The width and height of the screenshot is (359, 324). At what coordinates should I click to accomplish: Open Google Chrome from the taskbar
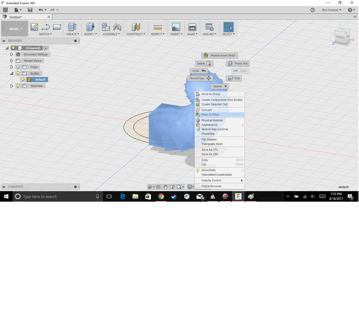coord(161,196)
